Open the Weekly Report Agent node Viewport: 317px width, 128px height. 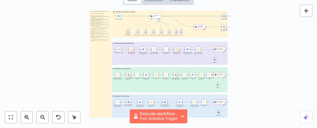pyautogui.click(x=156, y=16)
